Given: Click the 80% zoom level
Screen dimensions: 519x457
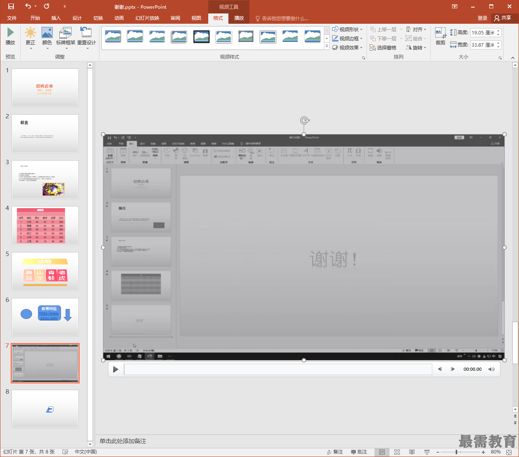Looking at the screenshot, I should (x=496, y=452).
